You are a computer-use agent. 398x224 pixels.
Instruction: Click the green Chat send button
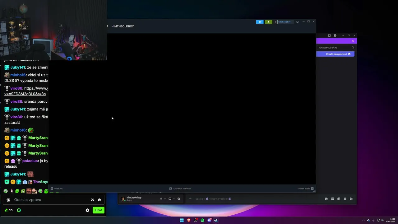tap(99, 210)
